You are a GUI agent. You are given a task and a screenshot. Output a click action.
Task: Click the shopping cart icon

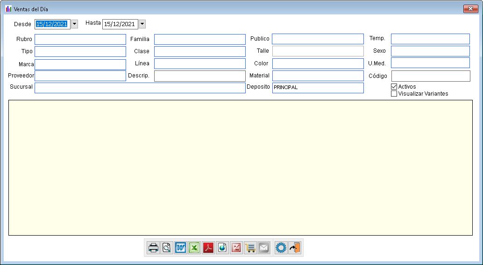250,248
